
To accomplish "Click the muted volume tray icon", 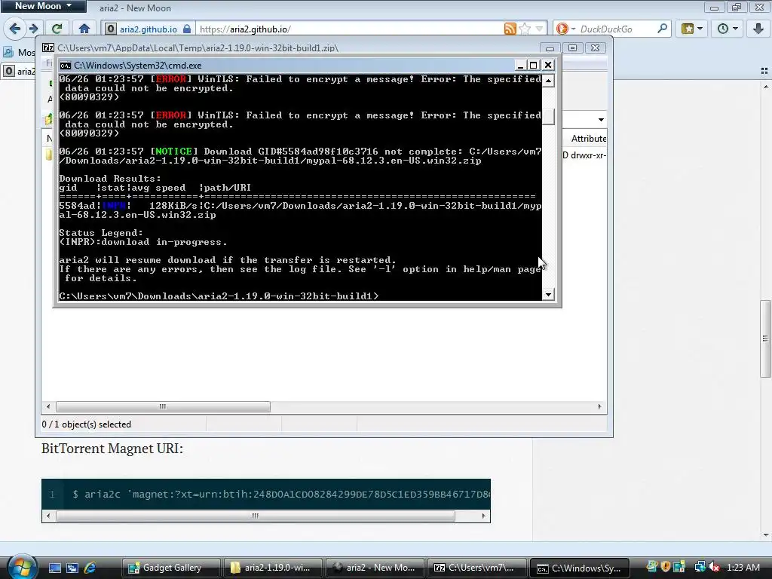I will coord(715,567).
